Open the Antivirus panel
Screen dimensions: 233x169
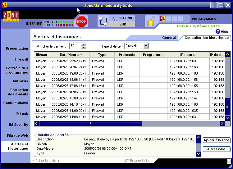[x=20, y=81]
